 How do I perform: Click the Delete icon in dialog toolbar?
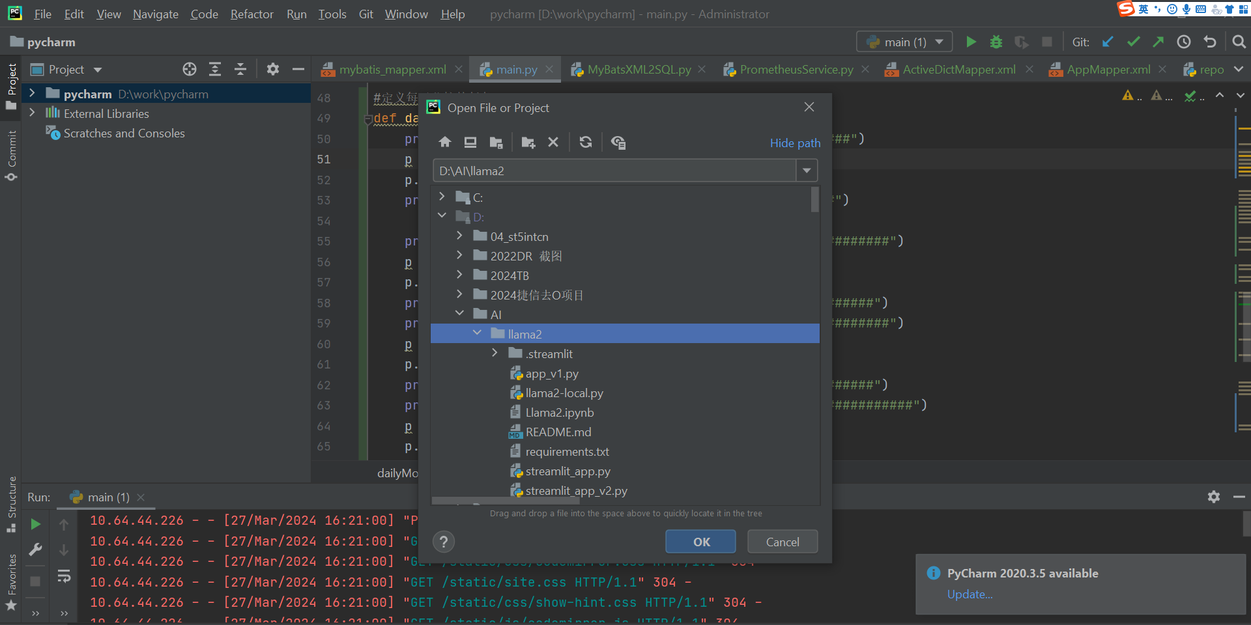click(x=553, y=143)
